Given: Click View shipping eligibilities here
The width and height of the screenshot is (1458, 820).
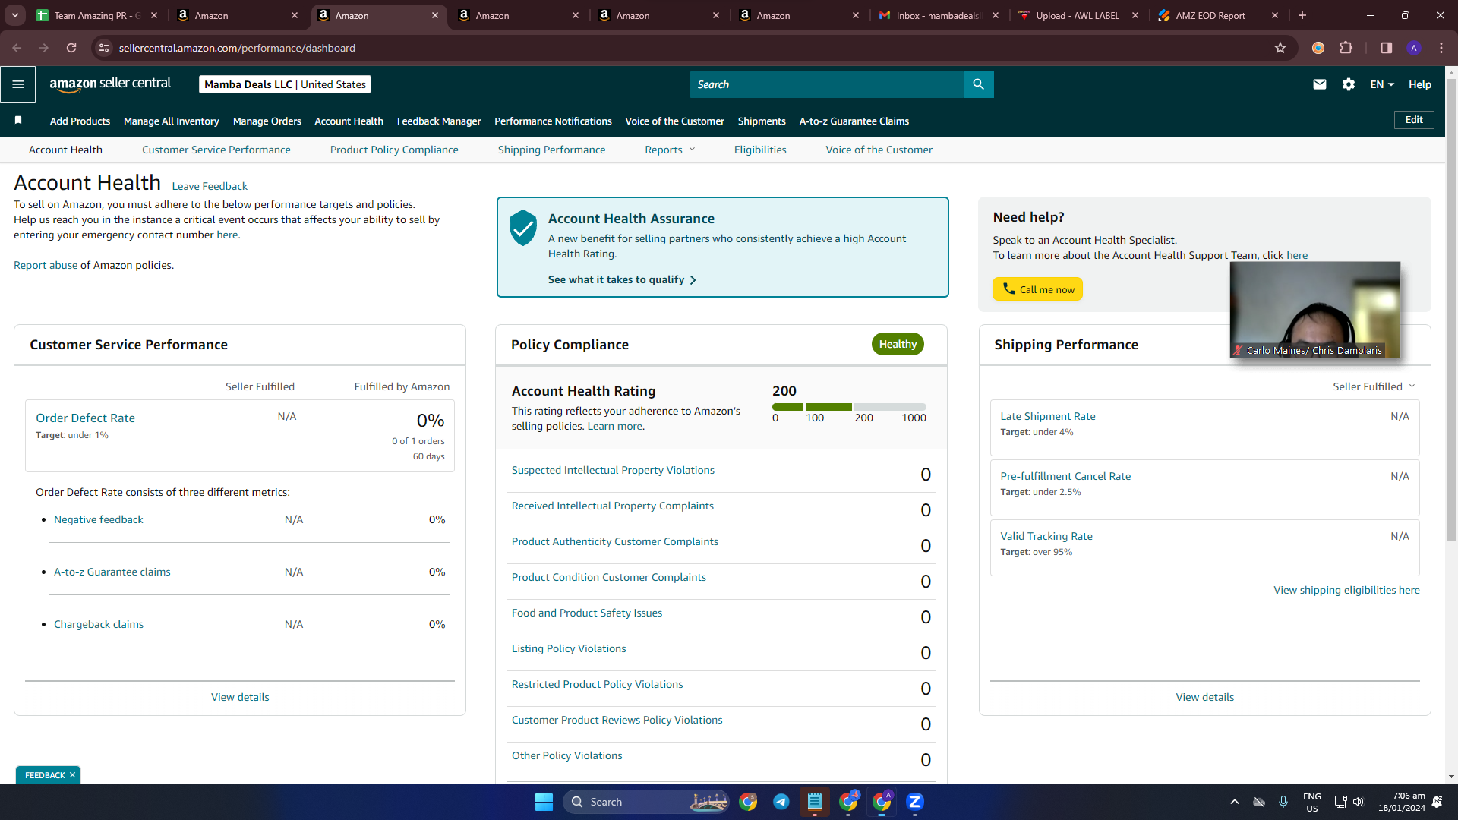Looking at the screenshot, I should point(1346,590).
